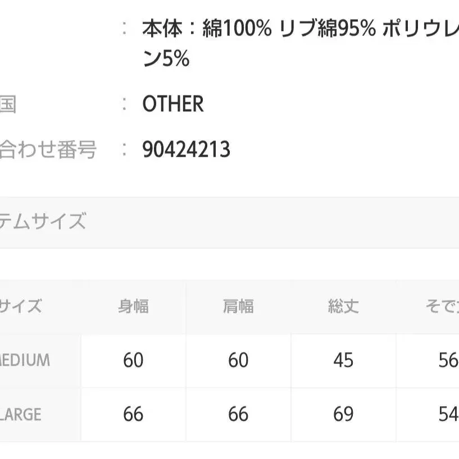Screen dimensions: 459x459
Task: Click LARGE 総丈 value 69
Action: 343,414
